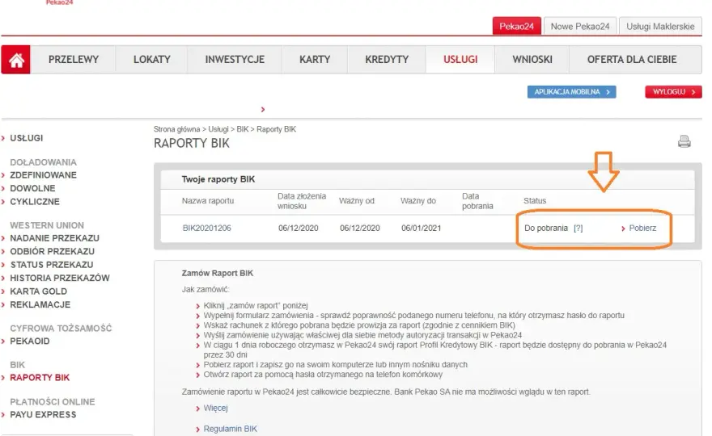
Task: Click the Twoje raporty BIK heading
Action: pos(218,179)
